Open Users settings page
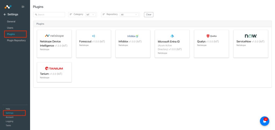275x130 pixels. [10, 28]
